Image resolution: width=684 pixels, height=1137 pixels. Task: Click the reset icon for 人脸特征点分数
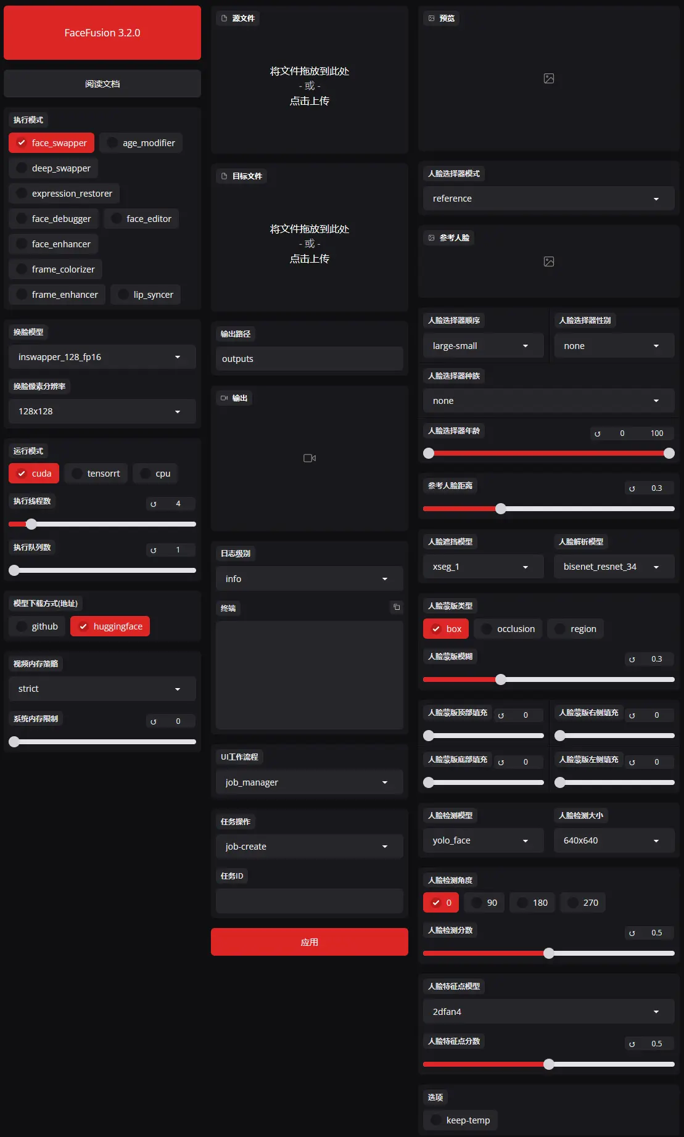[632, 1044]
